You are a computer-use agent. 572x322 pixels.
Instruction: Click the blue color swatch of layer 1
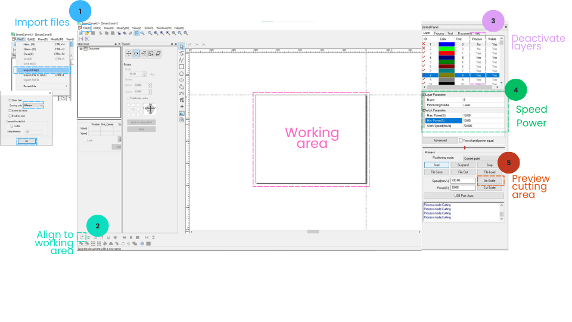tap(446, 45)
